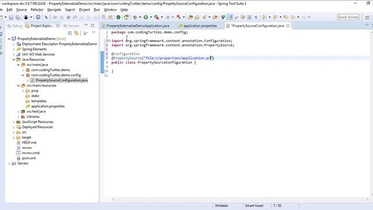The height and width of the screenshot is (210, 373).
Task: Select mvnw.cmd file in tree
Action: pyautogui.click(x=31, y=153)
